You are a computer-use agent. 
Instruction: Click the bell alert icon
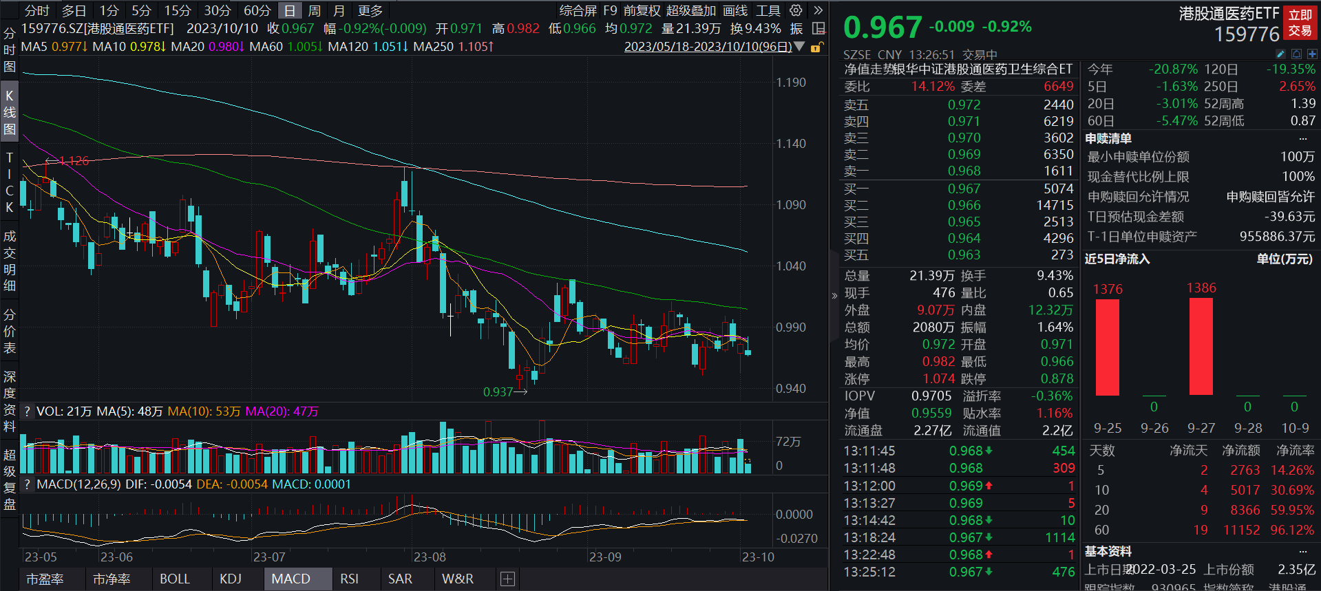(x=1296, y=54)
